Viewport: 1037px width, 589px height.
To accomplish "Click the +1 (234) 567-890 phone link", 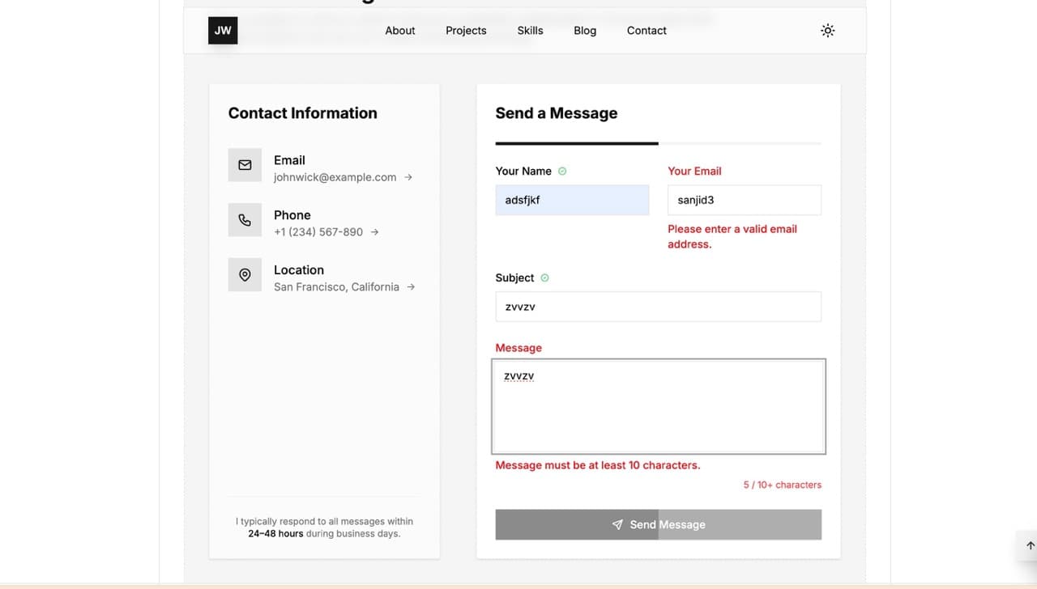I will pos(318,232).
